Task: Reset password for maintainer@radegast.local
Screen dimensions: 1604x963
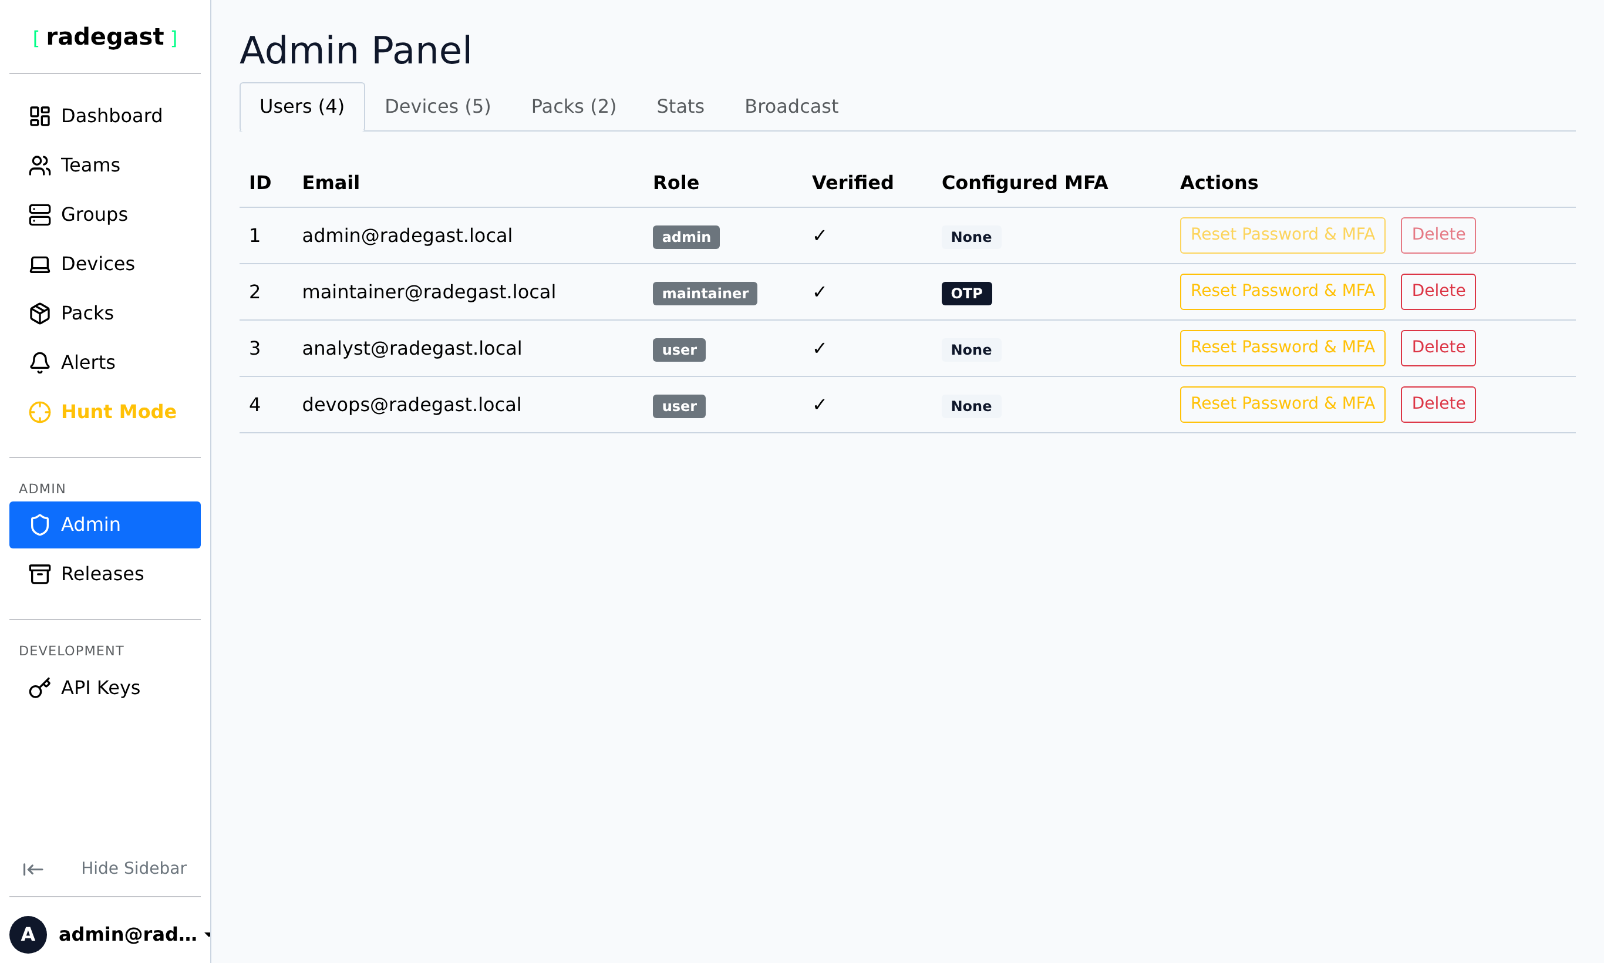Action: tap(1282, 291)
